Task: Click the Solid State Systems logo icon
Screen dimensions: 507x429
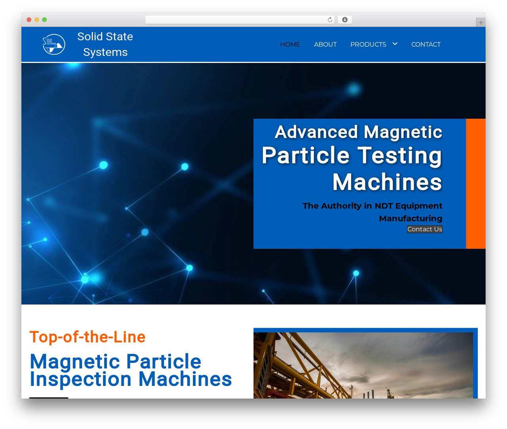Action: coord(54,44)
